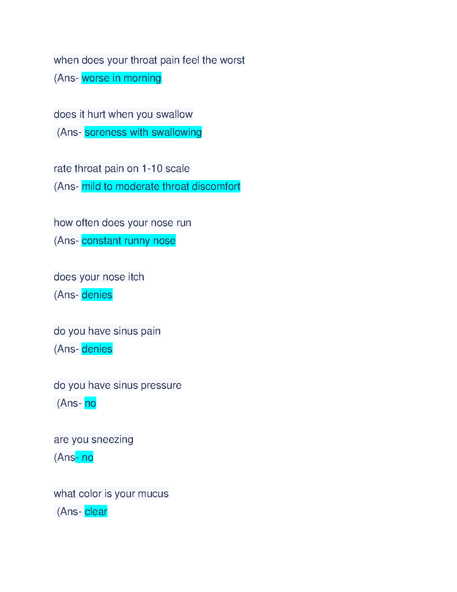Select 'denies' answer under nose itch question
457x592 pixels.
97,295
